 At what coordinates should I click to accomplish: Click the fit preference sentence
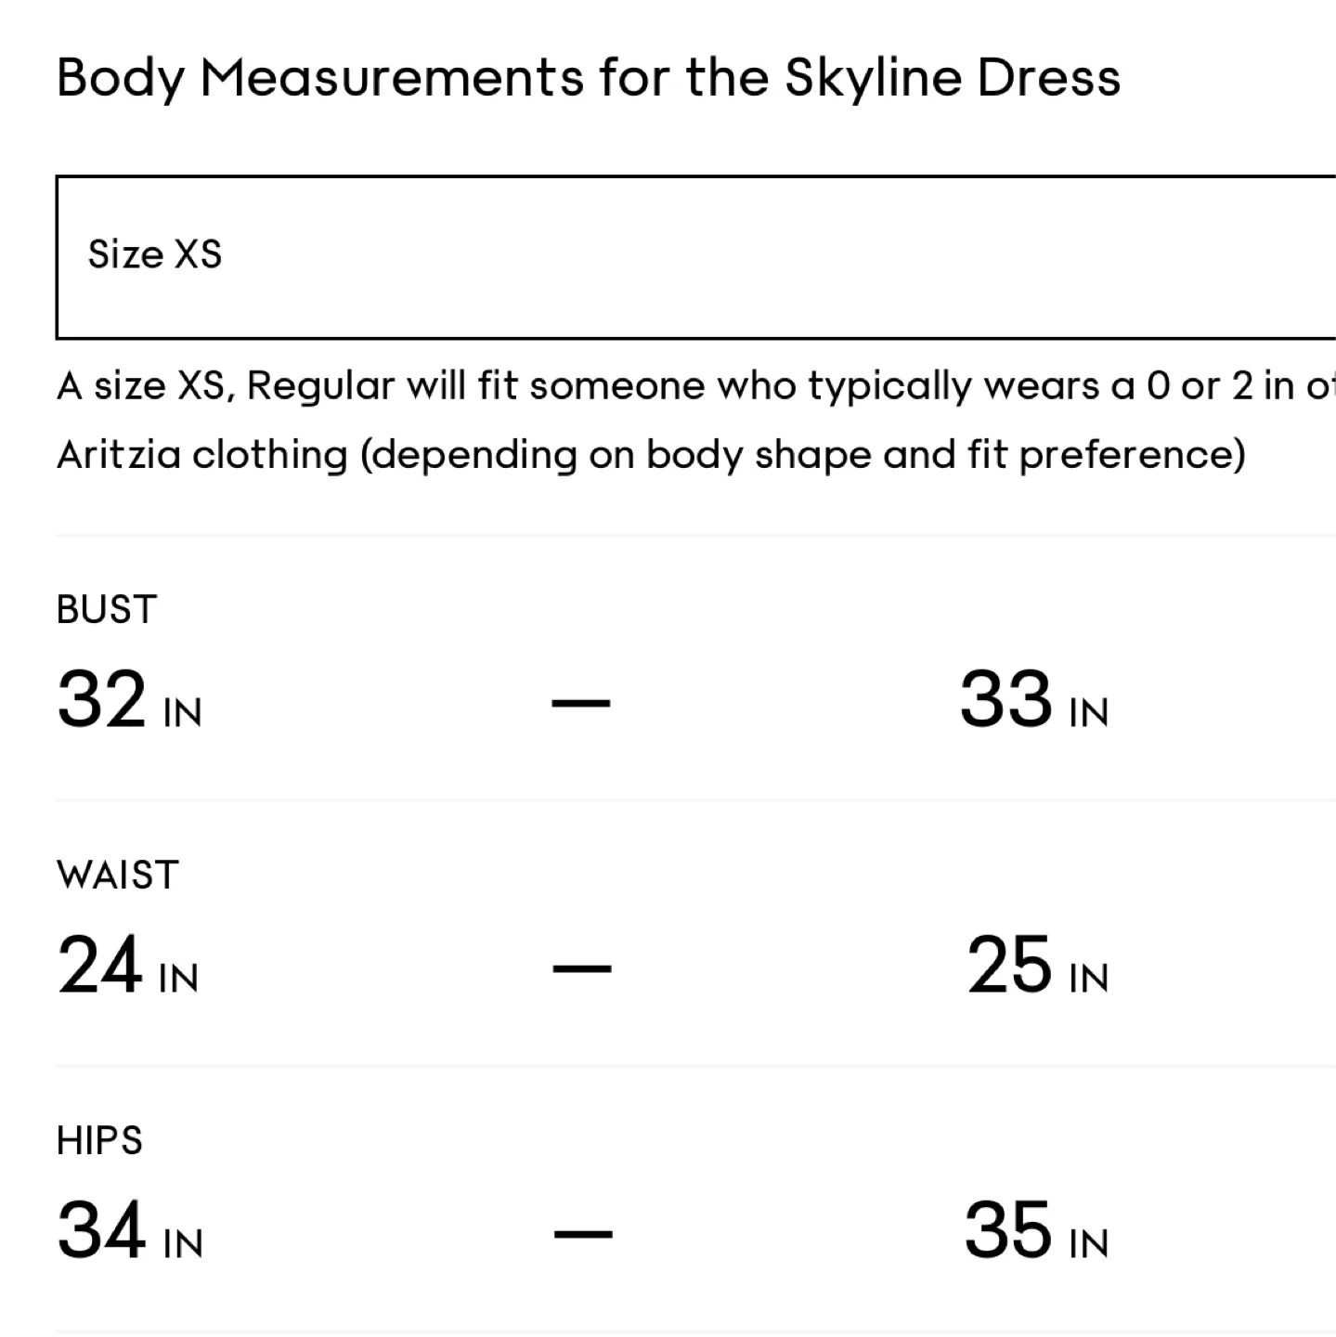click(650, 454)
